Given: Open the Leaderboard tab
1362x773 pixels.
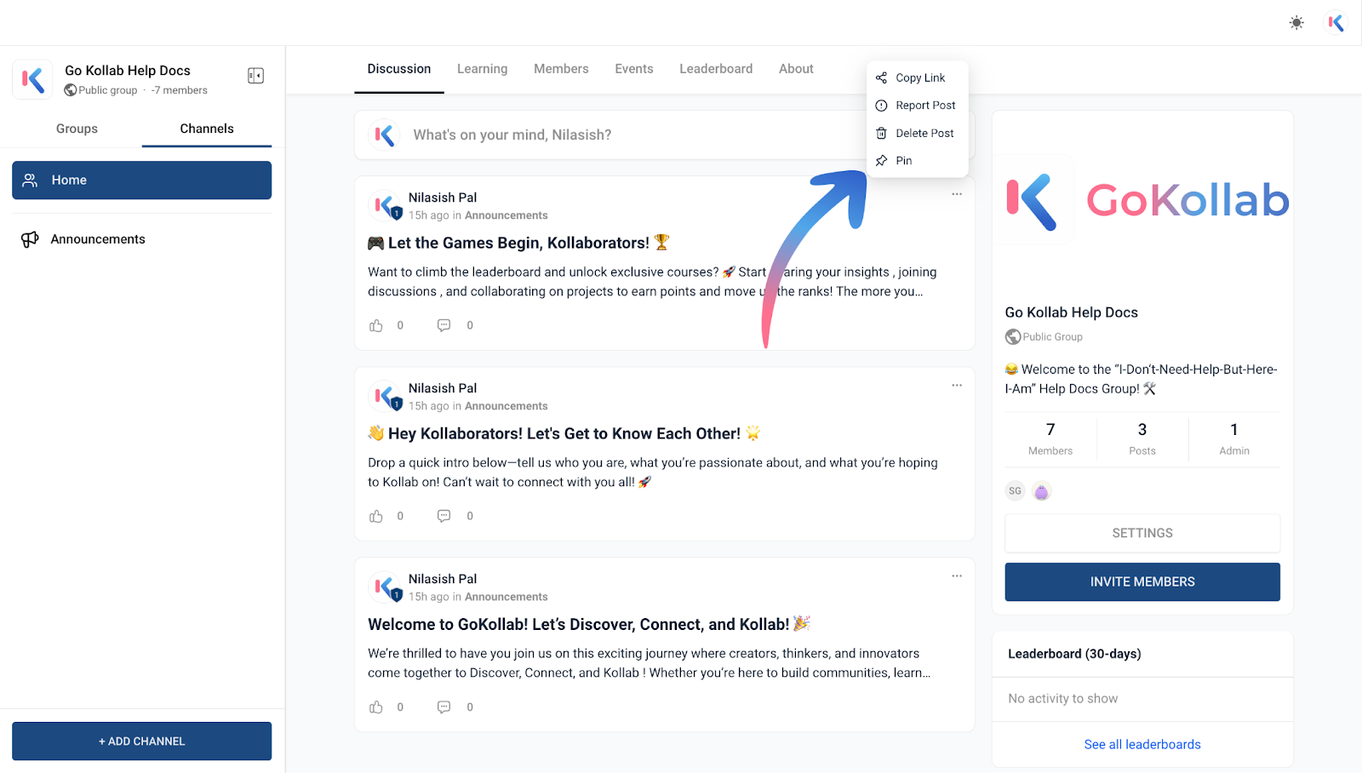Looking at the screenshot, I should (x=716, y=69).
